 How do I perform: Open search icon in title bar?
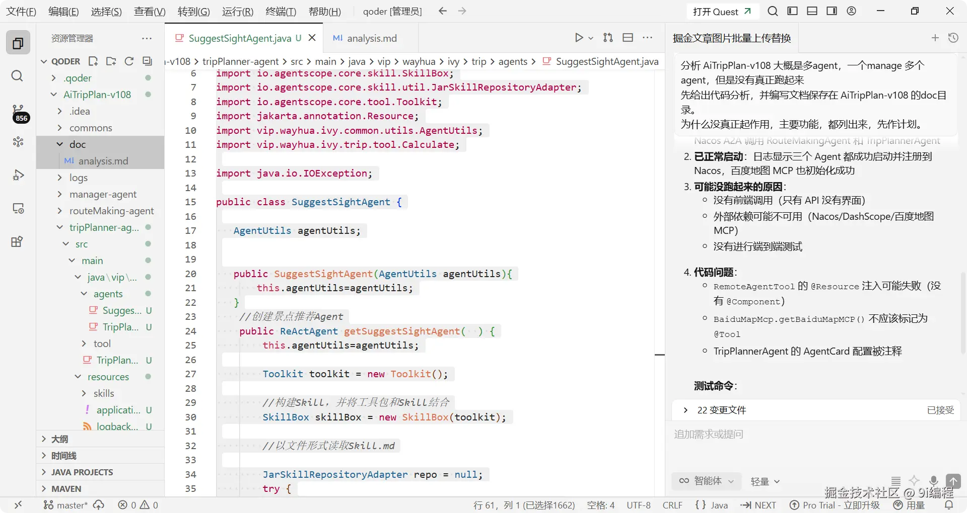(773, 11)
